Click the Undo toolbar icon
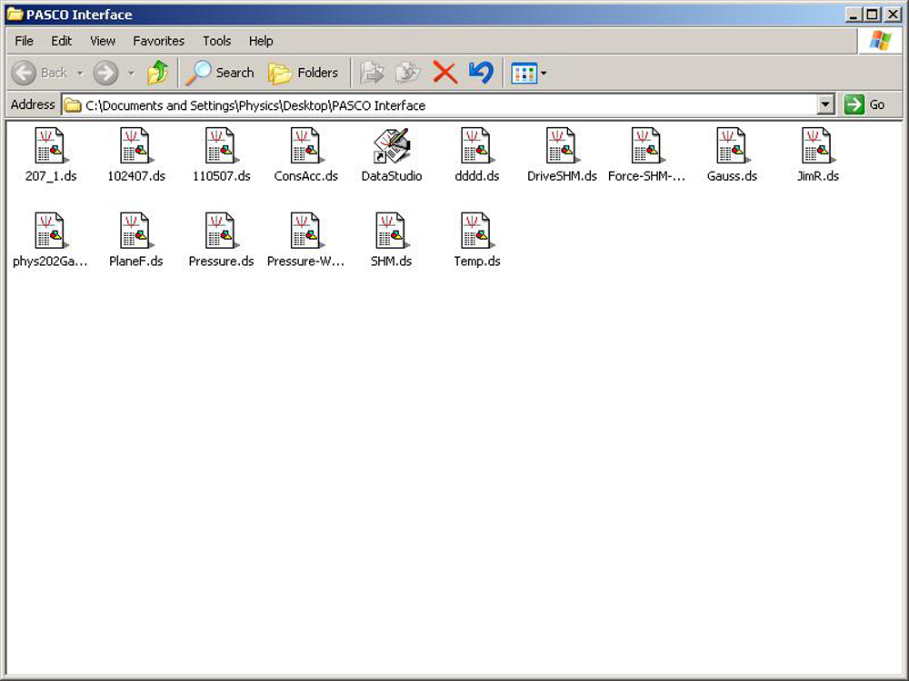909x681 pixels. click(x=481, y=73)
